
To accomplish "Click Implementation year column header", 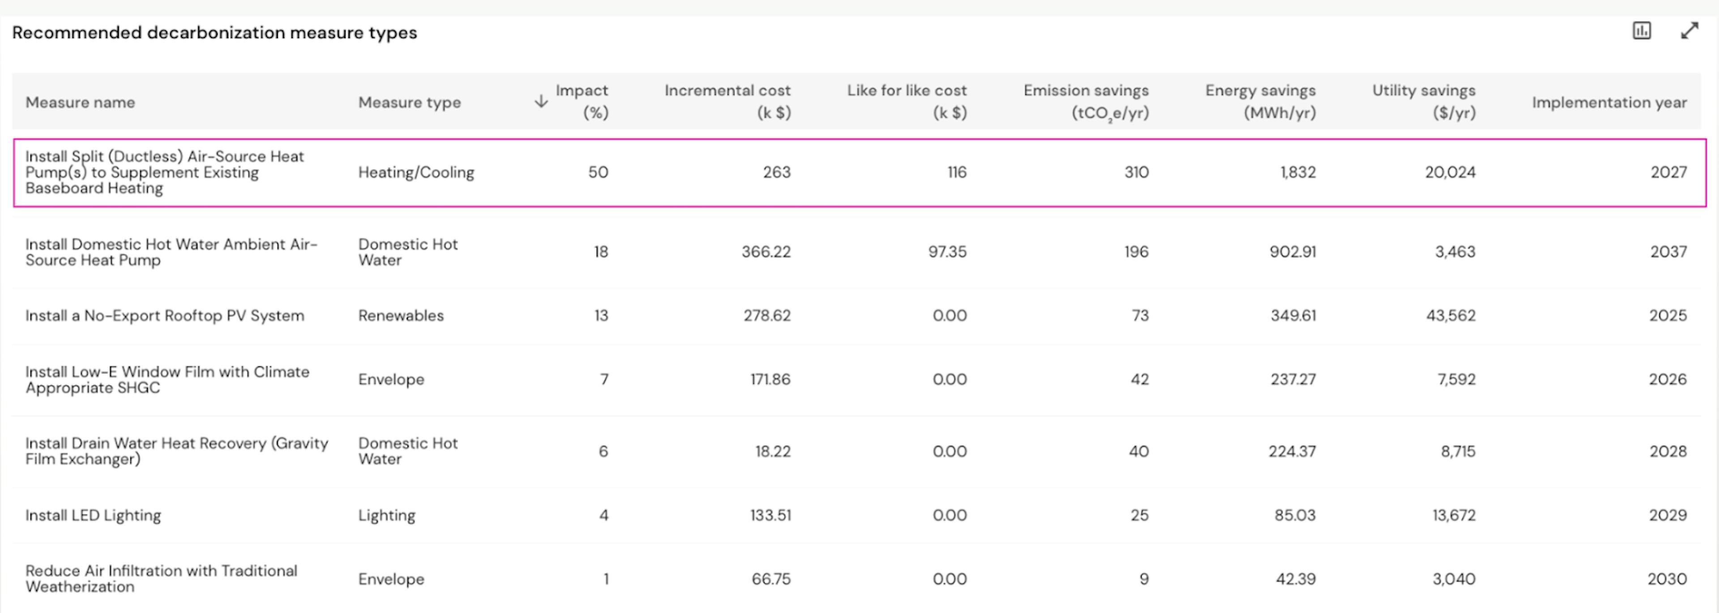I will coord(1608,102).
